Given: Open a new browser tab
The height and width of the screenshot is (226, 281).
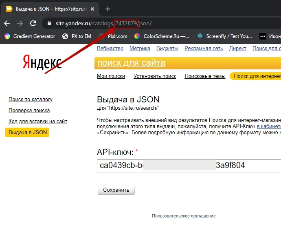Looking at the screenshot, I should [108, 9].
